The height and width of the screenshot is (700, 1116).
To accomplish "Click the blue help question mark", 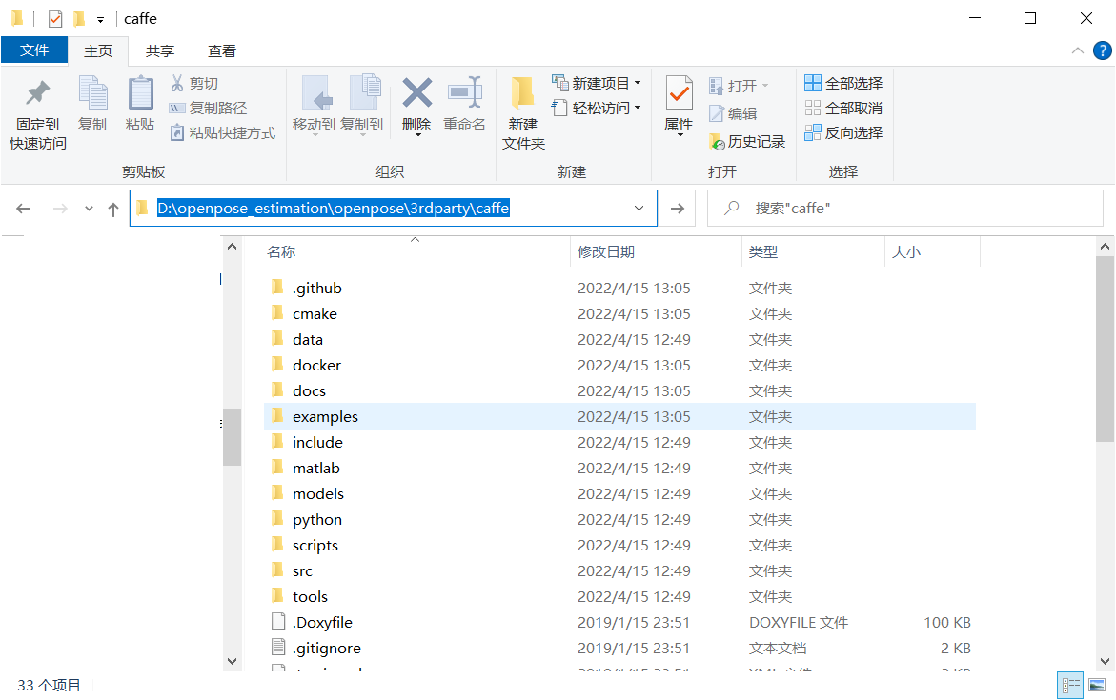I will pyautogui.click(x=1103, y=50).
